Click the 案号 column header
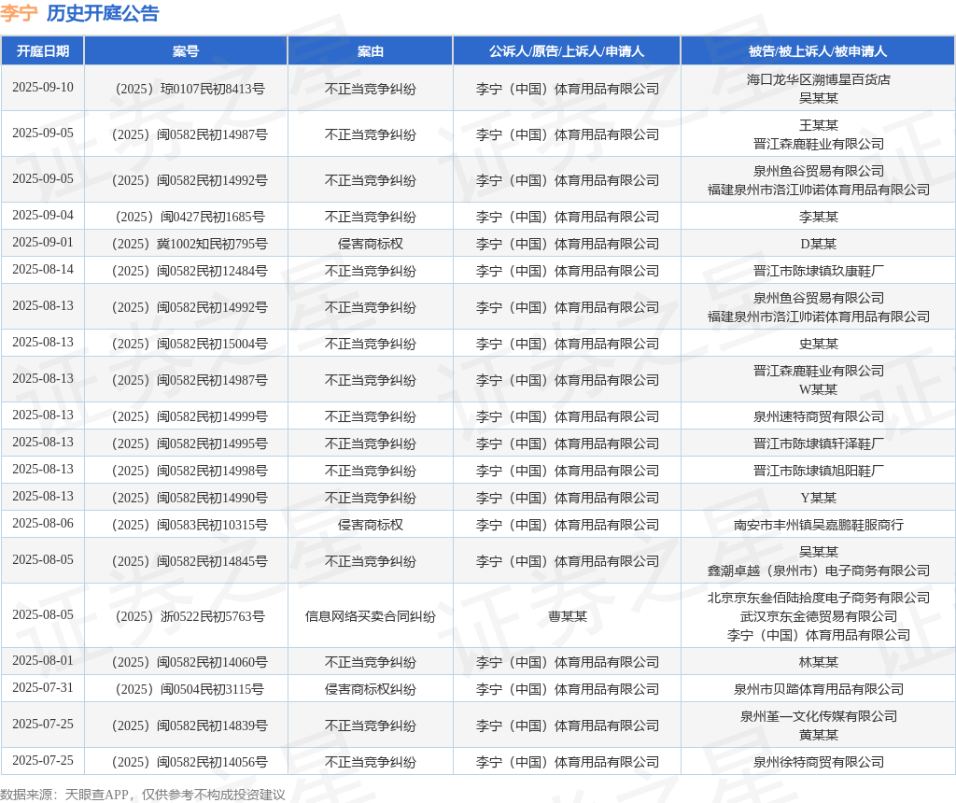Screen dimensions: 956x803 click(x=186, y=51)
